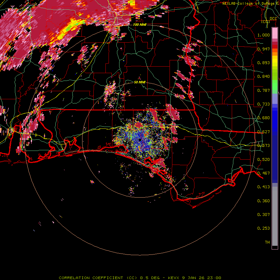Click the 100 NMI range ring label
280x280 pixels.
pyautogui.click(x=140, y=25)
